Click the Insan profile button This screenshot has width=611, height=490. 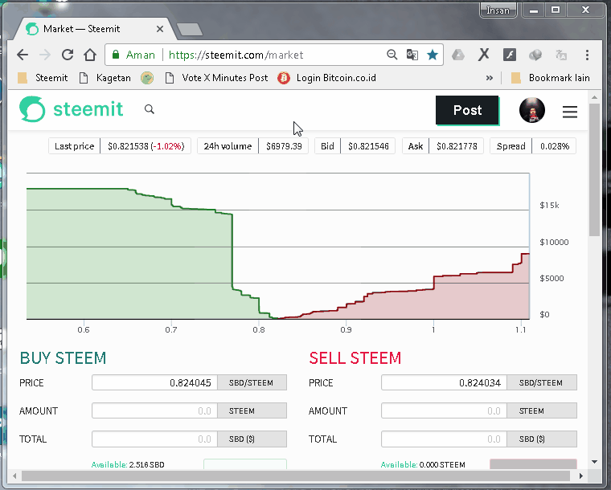(x=498, y=10)
